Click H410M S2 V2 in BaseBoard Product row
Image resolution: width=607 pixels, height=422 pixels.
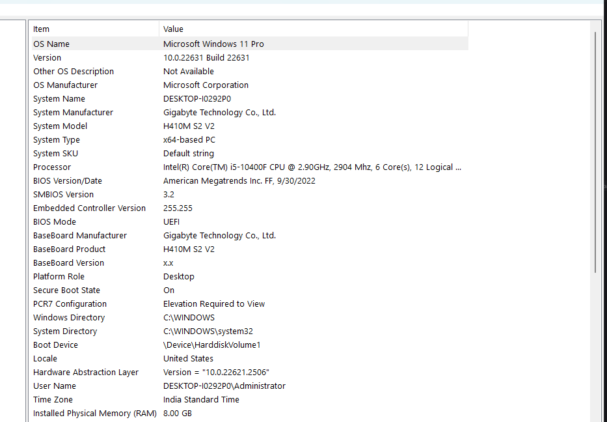(x=189, y=249)
